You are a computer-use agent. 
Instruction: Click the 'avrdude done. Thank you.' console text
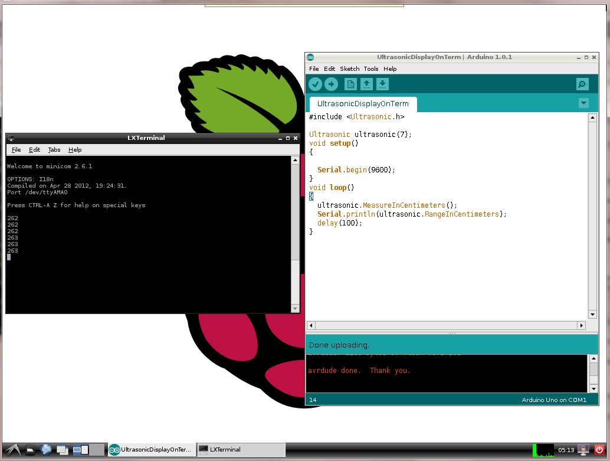(359, 371)
